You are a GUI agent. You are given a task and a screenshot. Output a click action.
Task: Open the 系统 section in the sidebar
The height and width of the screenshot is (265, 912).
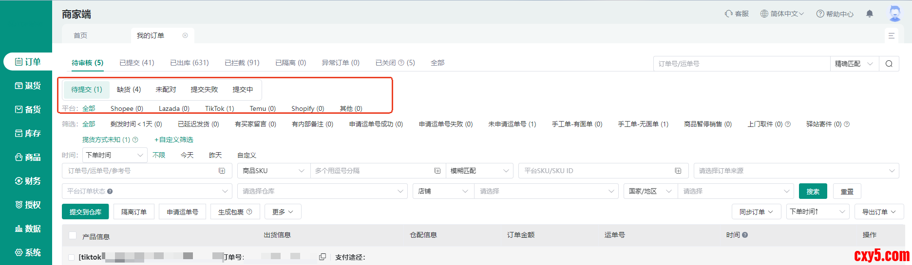click(28, 252)
